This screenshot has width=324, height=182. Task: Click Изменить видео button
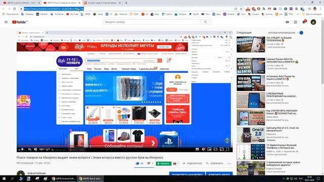pyautogui.click(x=219, y=173)
